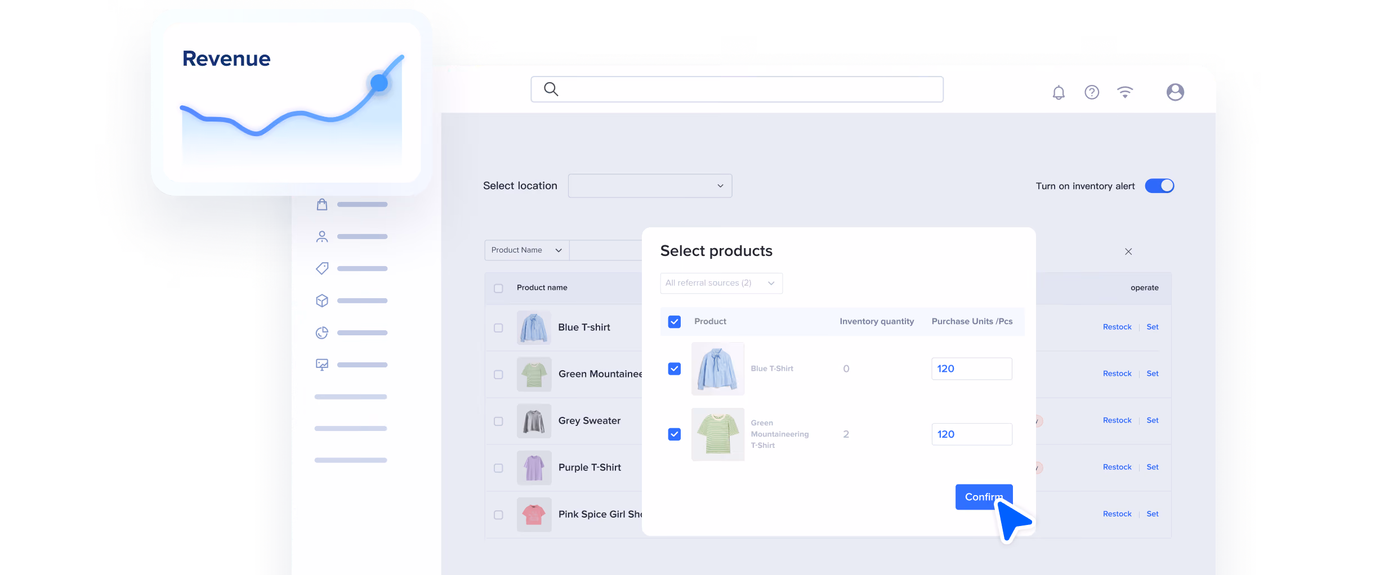The width and height of the screenshot is (1393, 575).
Task: Click the Grey Sweater product name
Action: [x=589, y=421]
